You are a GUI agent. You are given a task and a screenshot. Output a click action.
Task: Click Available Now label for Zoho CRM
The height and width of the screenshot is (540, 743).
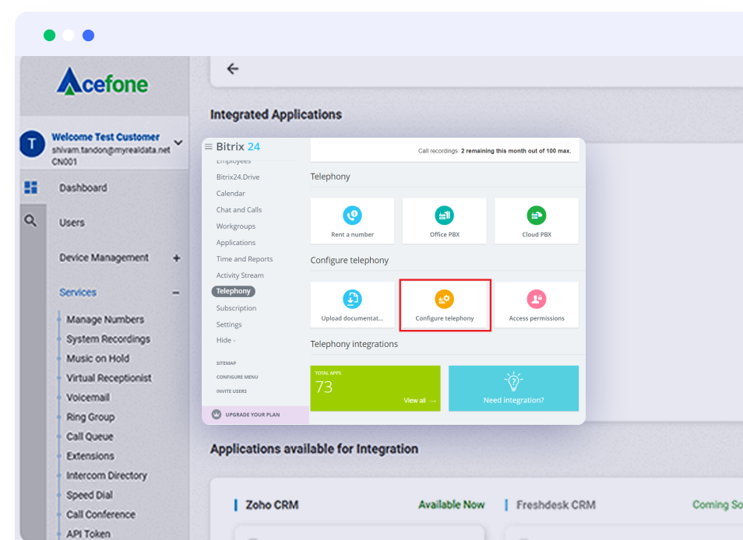tap(452, 505)
